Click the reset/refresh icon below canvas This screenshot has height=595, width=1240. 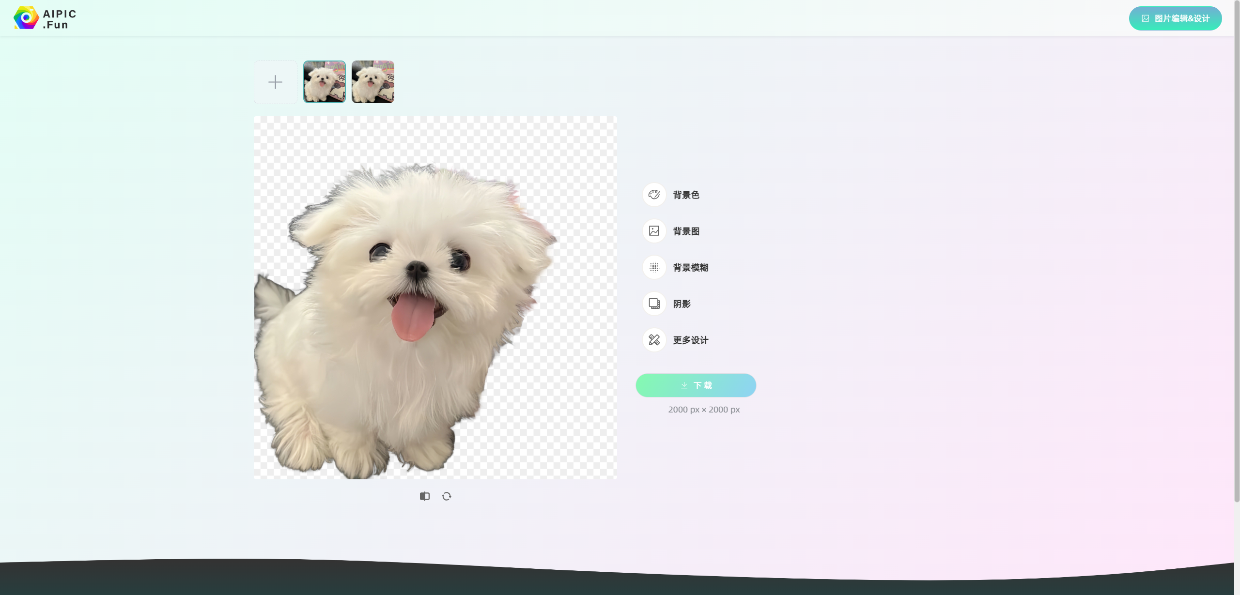(447, 496)
